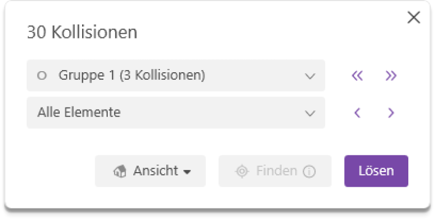Click the chevron arrow of Gruppe 1 selector
Image resolution: width=435 pixels, height=221 pixels.
[x=309, y=76]
